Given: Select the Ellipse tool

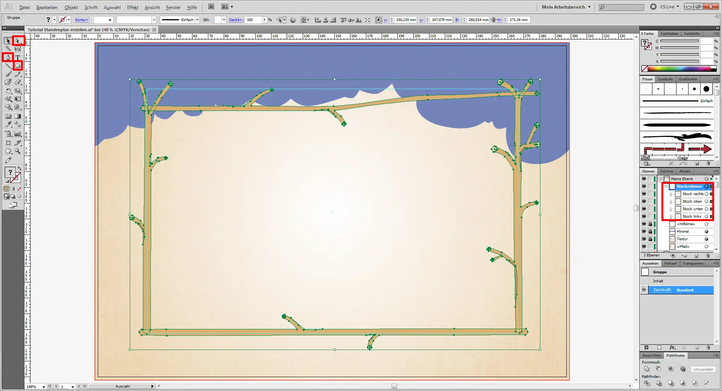Looking at the screenshot, I should click(18, 66).
